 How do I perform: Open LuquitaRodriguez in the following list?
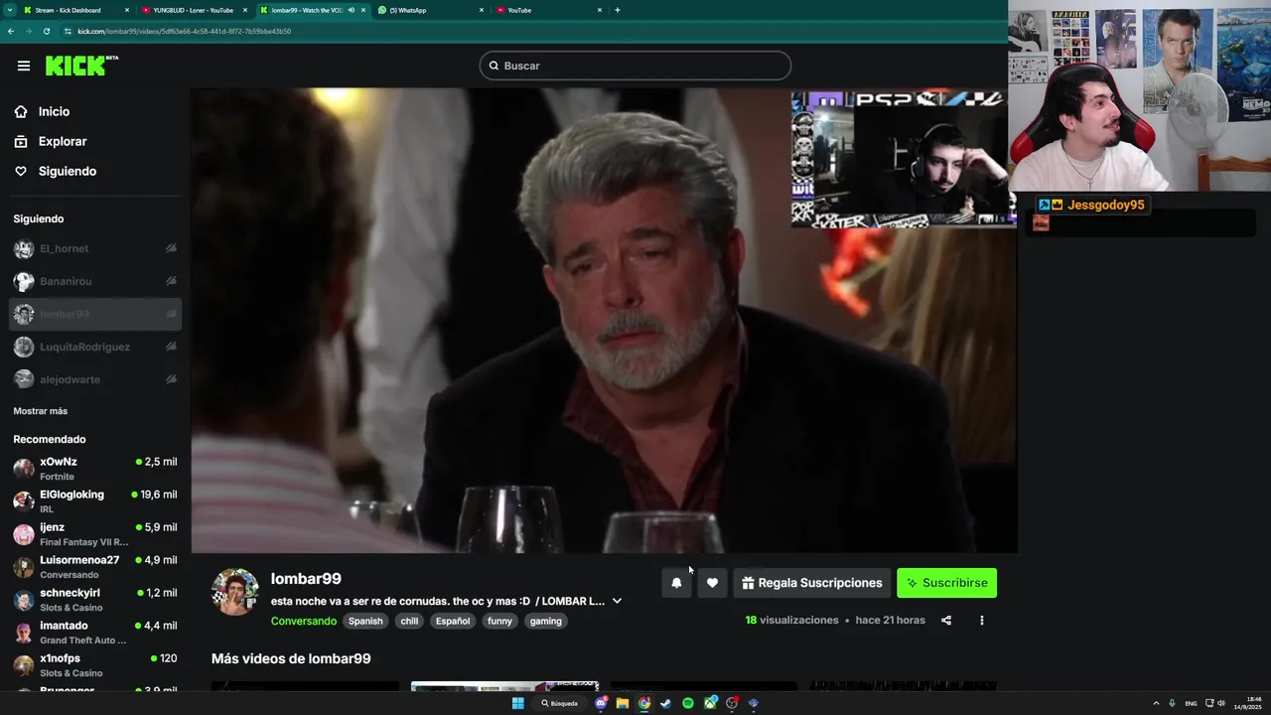coord(94,348)
